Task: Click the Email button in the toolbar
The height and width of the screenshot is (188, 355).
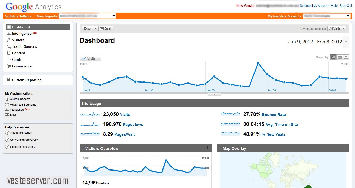Action: point(106,29)
